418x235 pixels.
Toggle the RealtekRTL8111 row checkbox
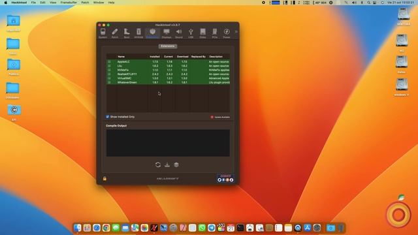(x=109, y=74)
